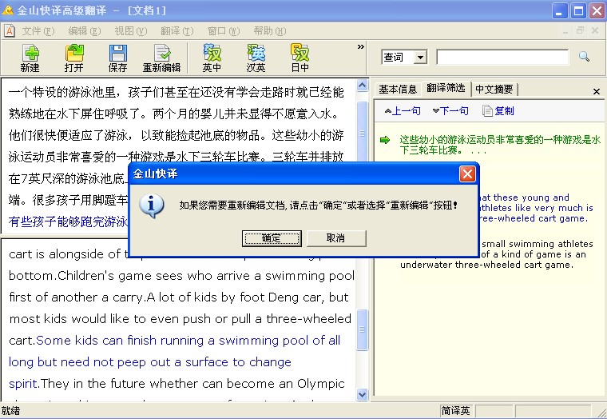Image resolution: width=607 pixels, height=419 pixels.
Task: Go to 上一句 previous sentence
Action: coord(403,111)
